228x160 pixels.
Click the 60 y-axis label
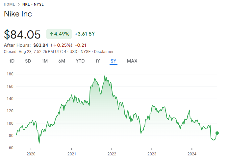pos(11,148)
